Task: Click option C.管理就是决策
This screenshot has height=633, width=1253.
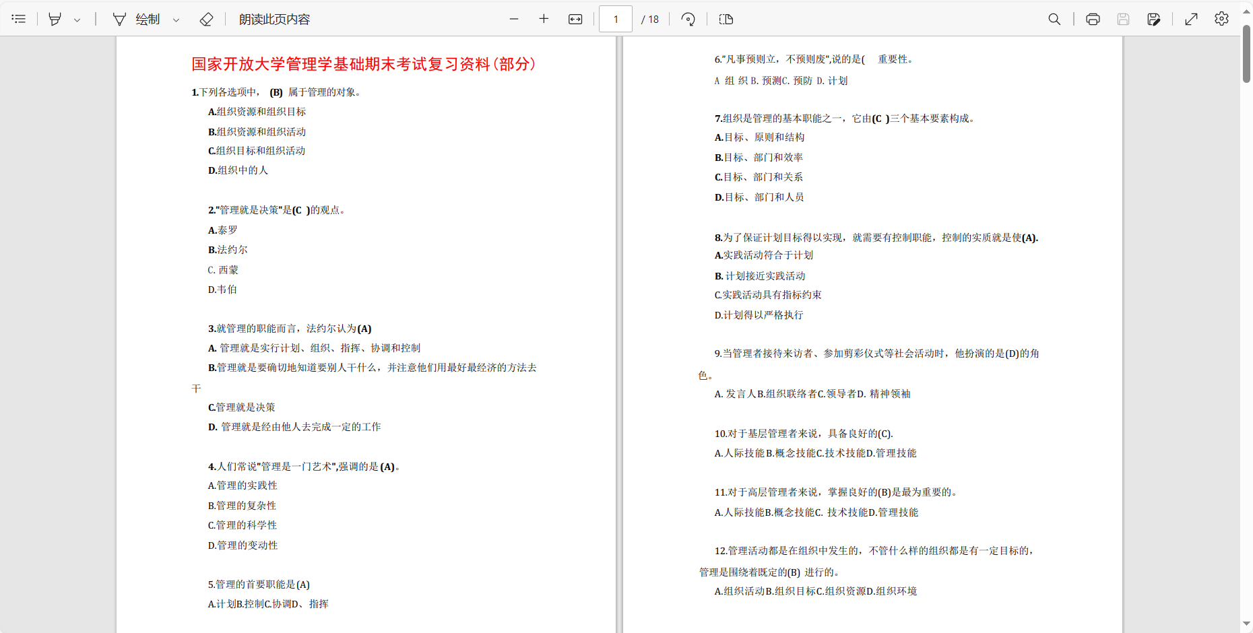Action: pyautogui.click(x=241, y=407)
